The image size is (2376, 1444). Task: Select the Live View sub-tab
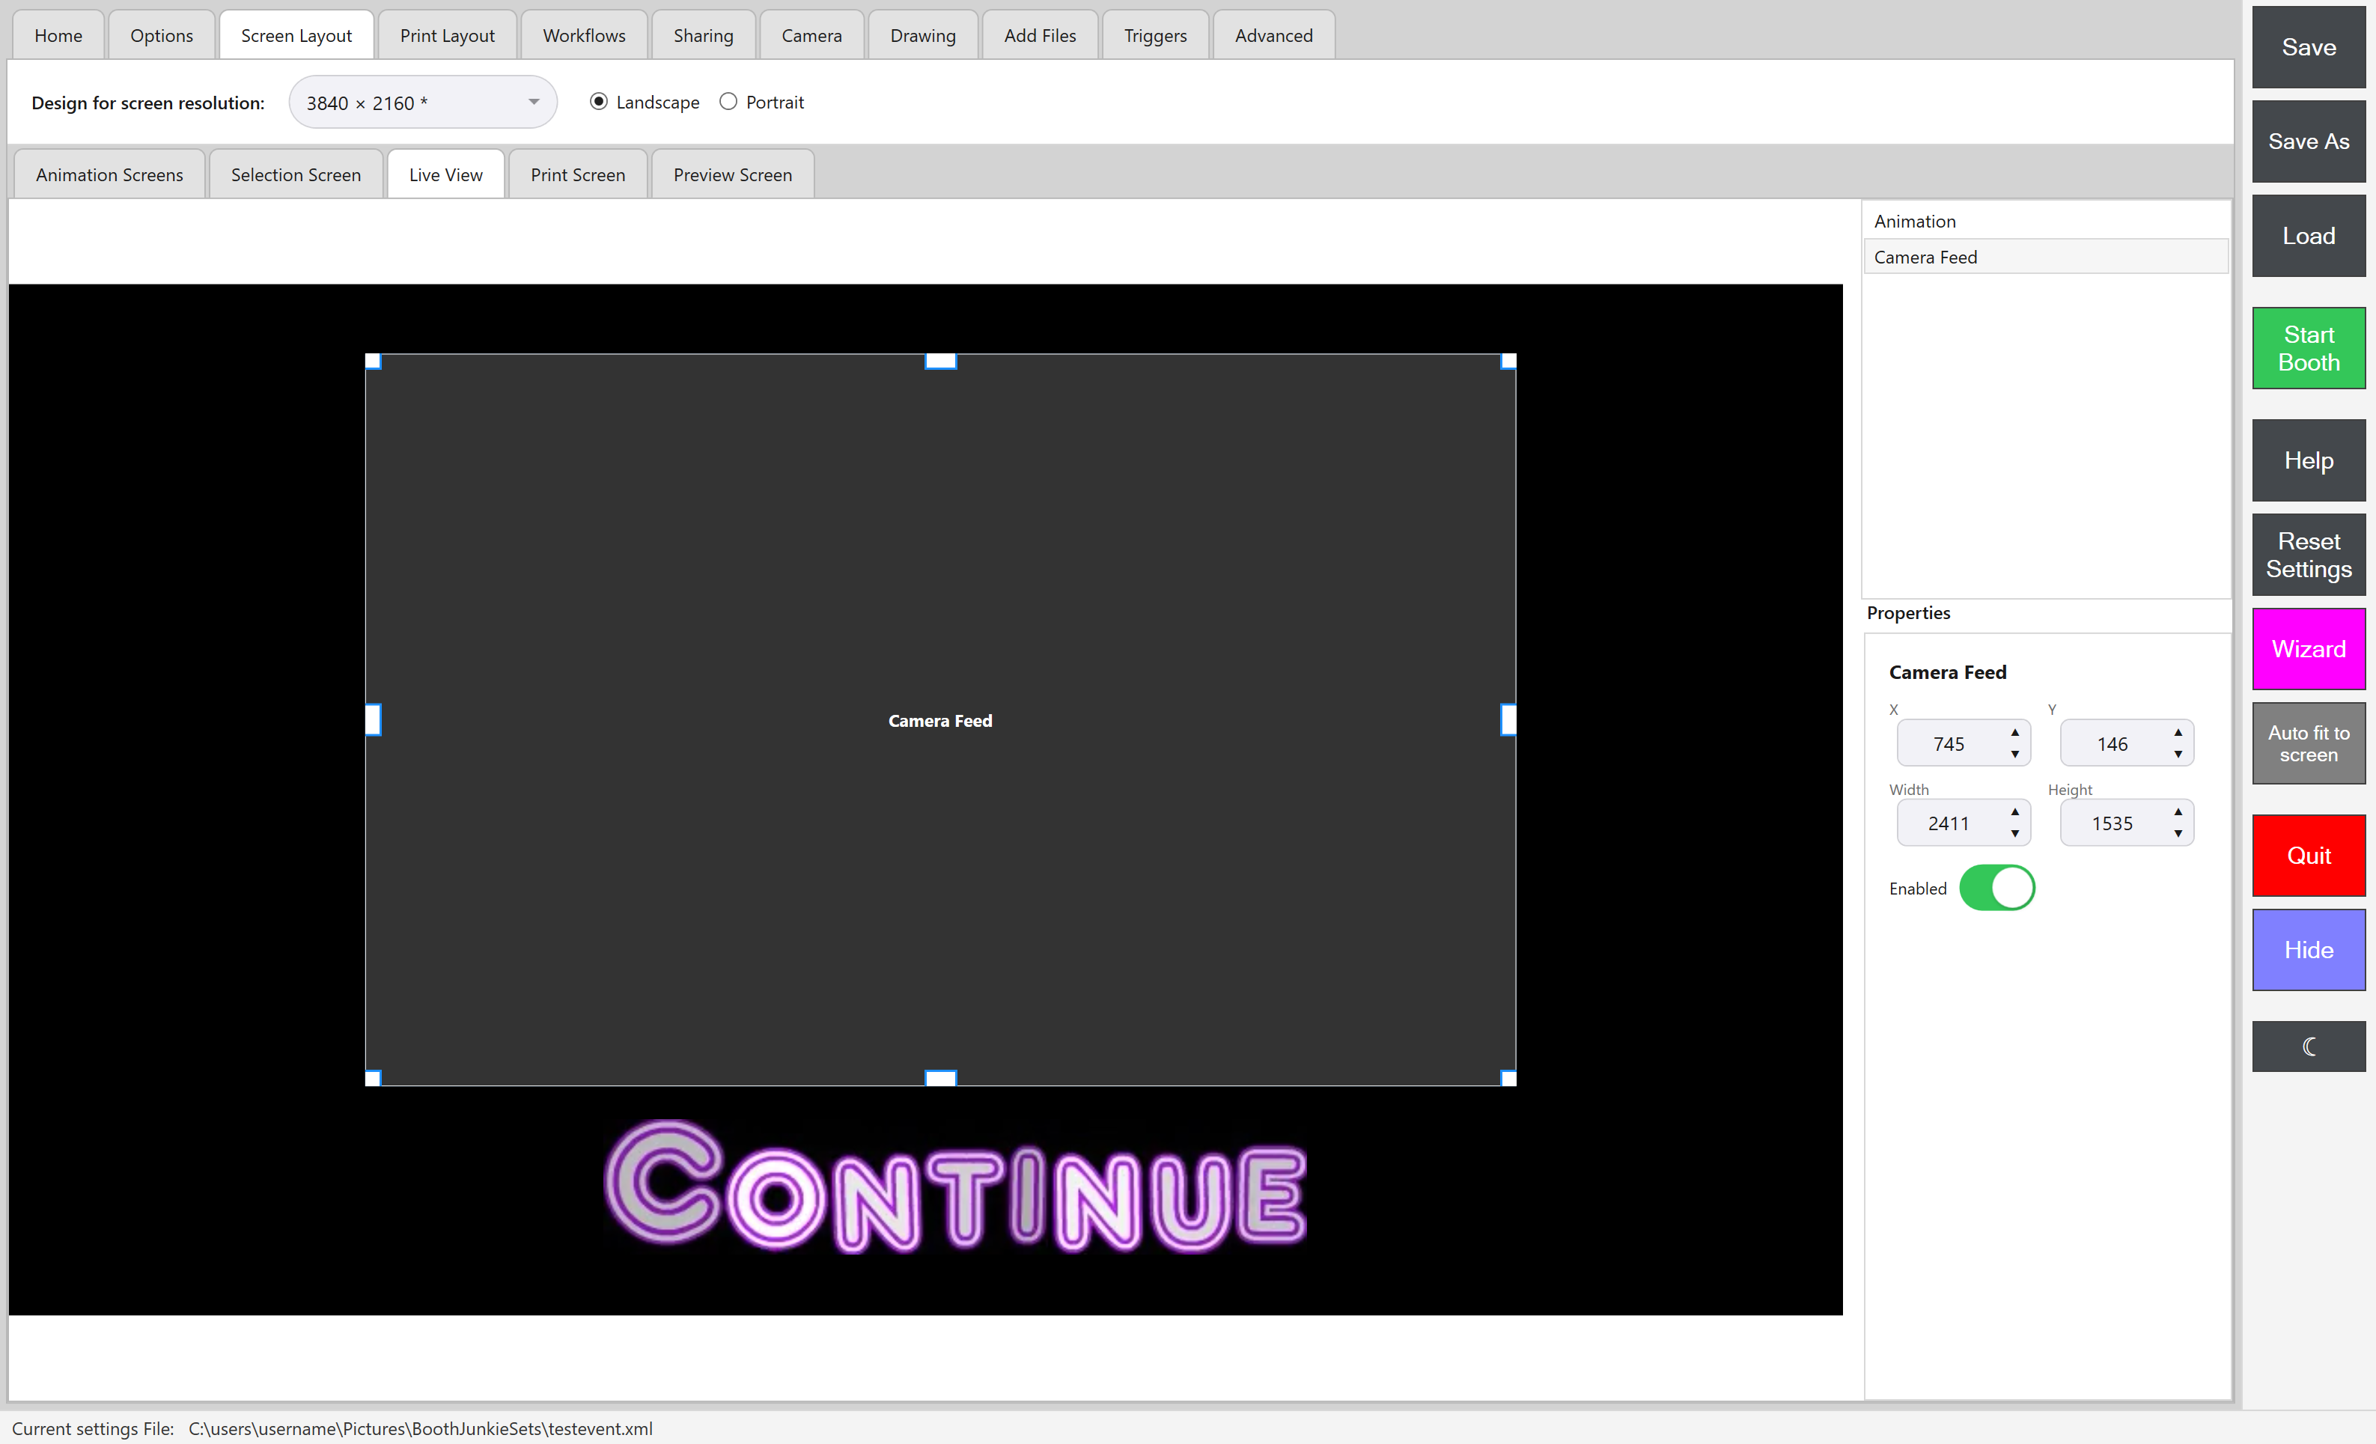coord(445,174)
